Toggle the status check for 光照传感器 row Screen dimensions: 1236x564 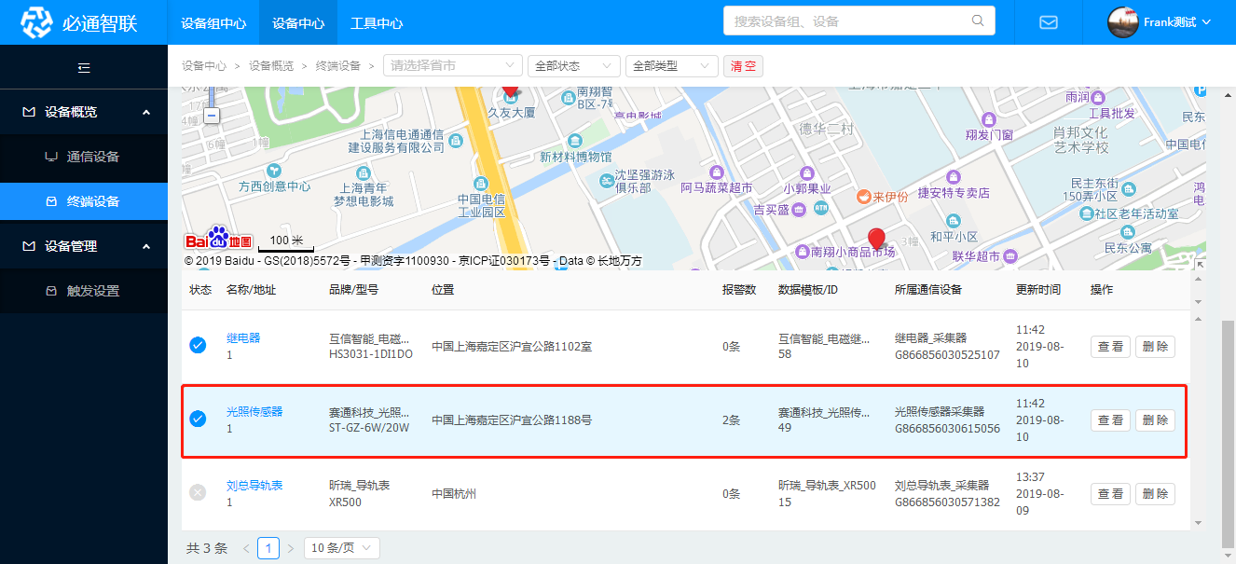(x=198, y=420)
